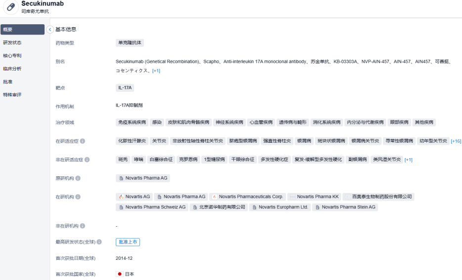Click info icon next to 非在研适应症
The image size is (462, 280).
tap(88, 160)
